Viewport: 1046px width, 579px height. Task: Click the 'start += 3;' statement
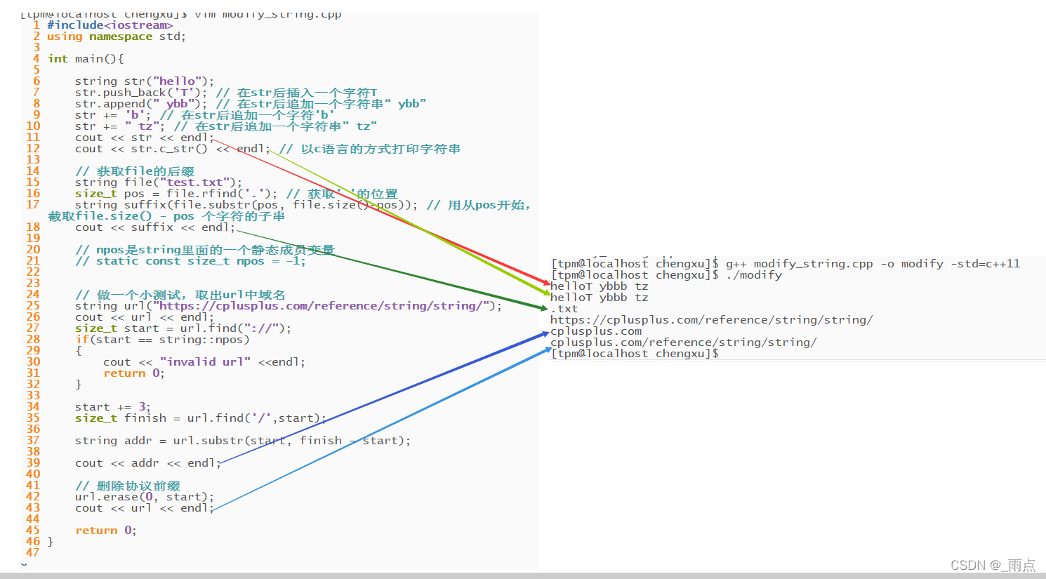(x=113, y=407)
